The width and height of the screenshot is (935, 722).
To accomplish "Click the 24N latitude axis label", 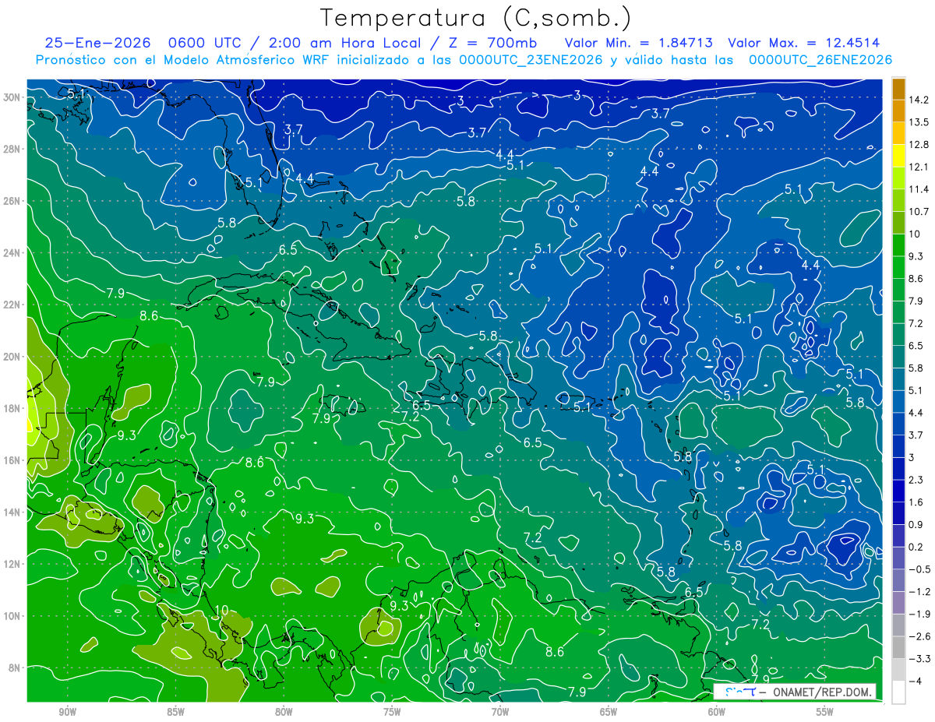I will tap(12, 252).
